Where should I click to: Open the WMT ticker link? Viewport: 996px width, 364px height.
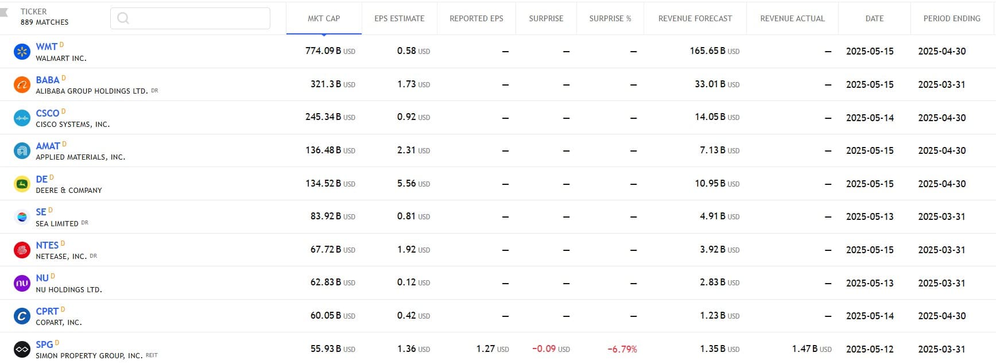(46, 47)
